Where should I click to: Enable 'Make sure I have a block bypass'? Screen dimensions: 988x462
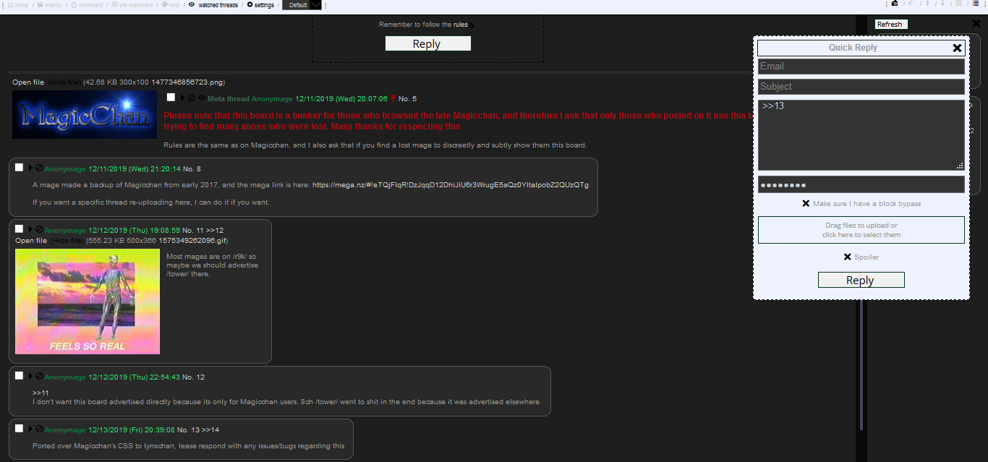point(806,203)
